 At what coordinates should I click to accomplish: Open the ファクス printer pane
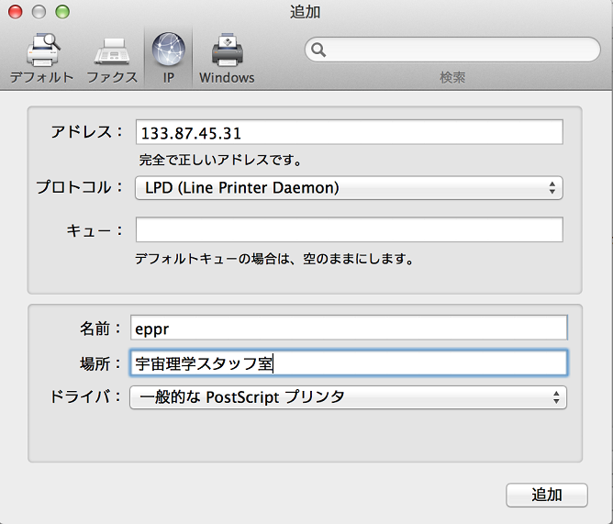112,57
